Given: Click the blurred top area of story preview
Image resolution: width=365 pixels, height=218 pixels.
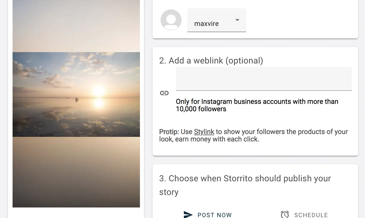Looking at the screenshot, I should click(76, 26).
